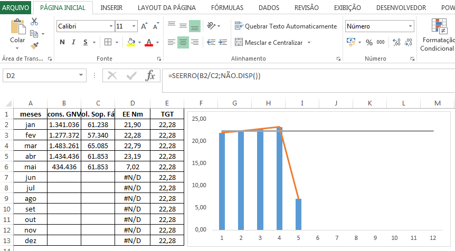Open the font size 11 dropdown
The width and height of the screenshot is (455, 251).
point(134,26)
